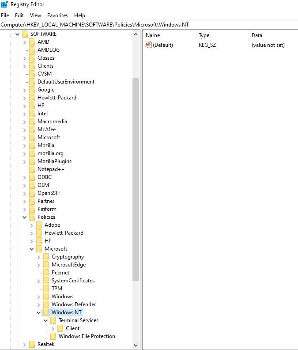Click the REG_SZ type cell
Screen dimensions: 298x350
pos(207,45)
